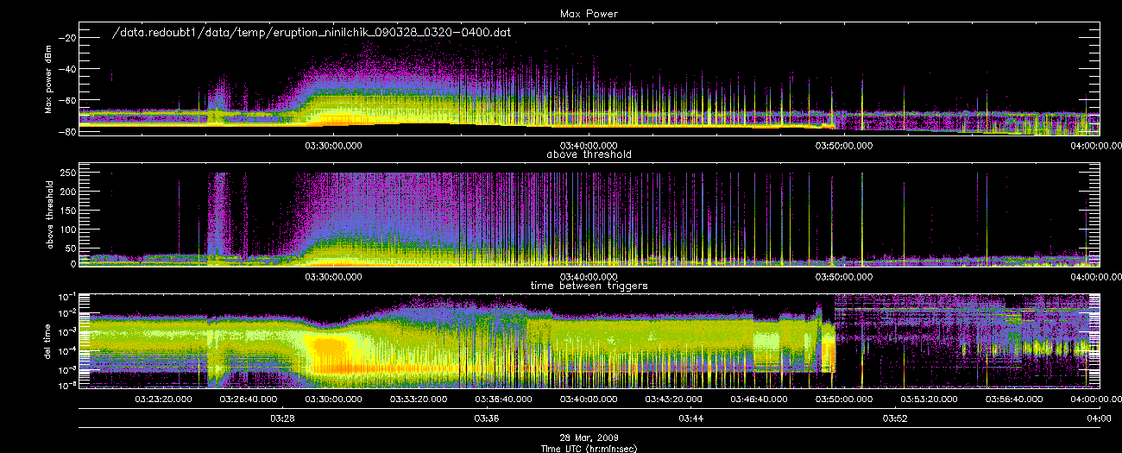This screenshot has width=1122, height=453.
Task: Click the 10^-1 tick on del time axis
Action: pos(66,296)
